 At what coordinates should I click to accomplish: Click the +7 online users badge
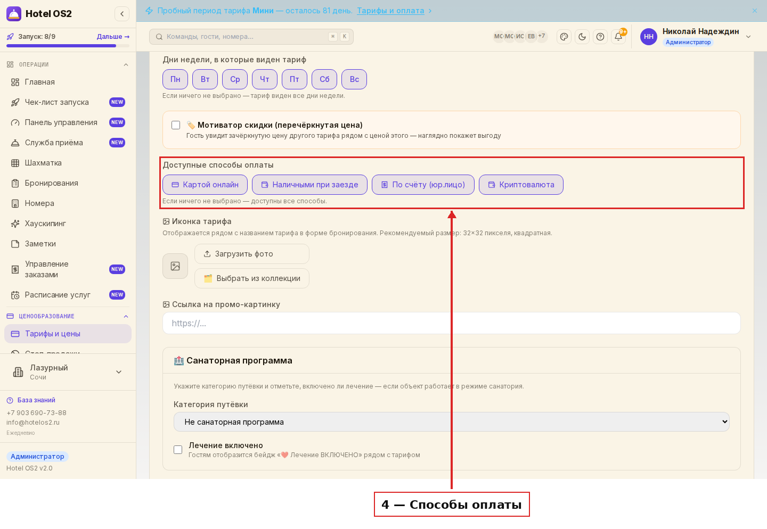pos(542,36)
